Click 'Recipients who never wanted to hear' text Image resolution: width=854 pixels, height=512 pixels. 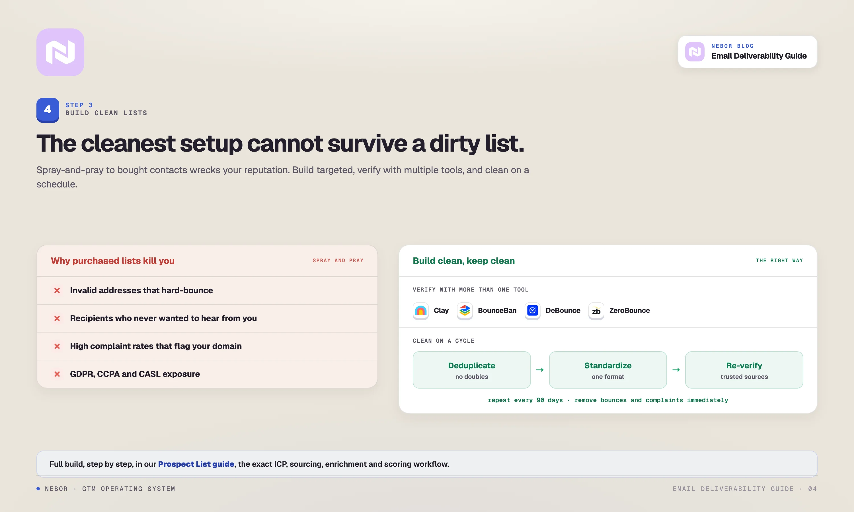tap(163, 318)
